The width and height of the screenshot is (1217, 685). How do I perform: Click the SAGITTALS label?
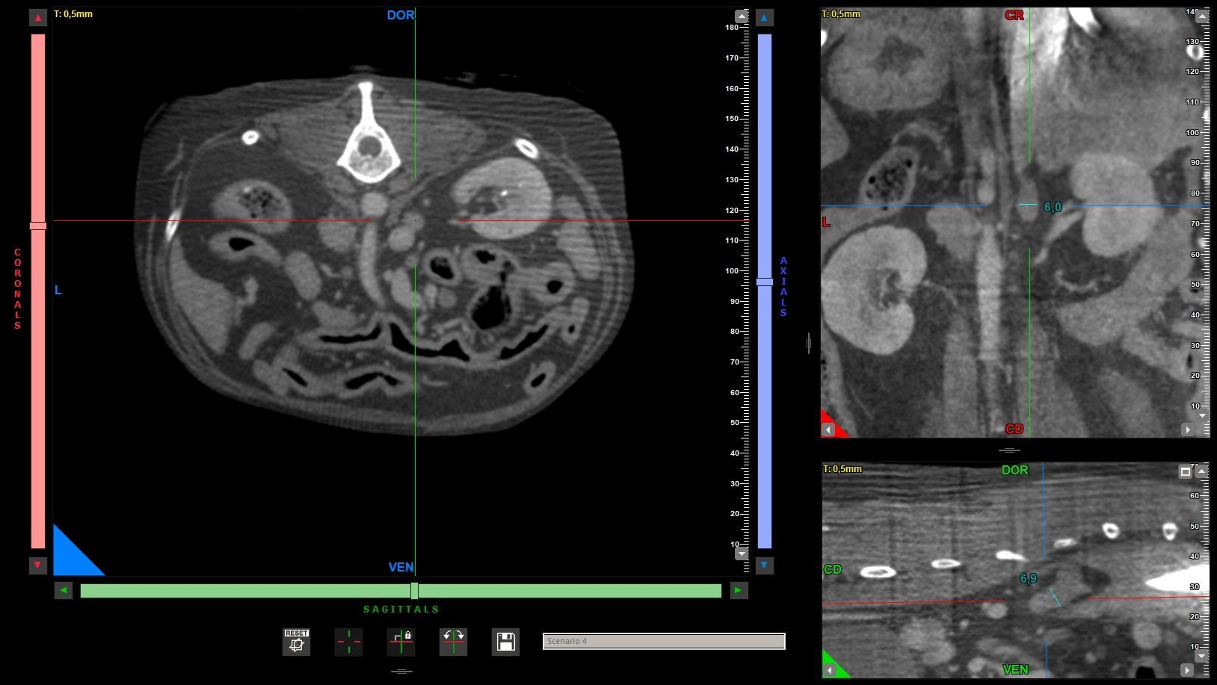pyautogui.click(x=401, y=610)
